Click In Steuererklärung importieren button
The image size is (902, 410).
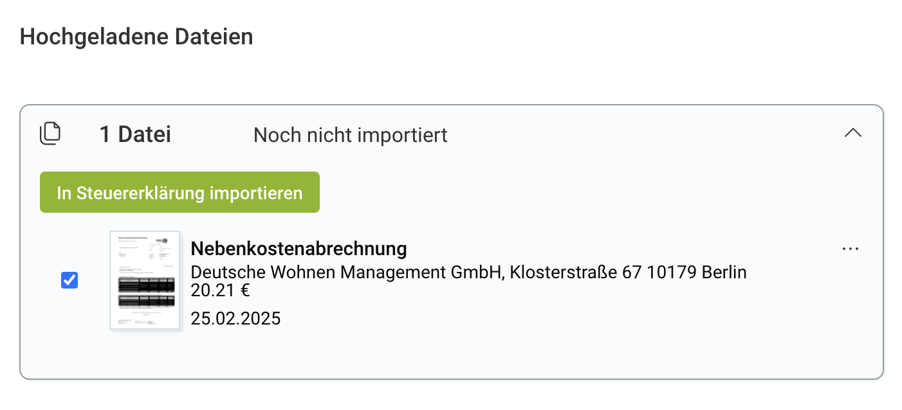[179, 192]
